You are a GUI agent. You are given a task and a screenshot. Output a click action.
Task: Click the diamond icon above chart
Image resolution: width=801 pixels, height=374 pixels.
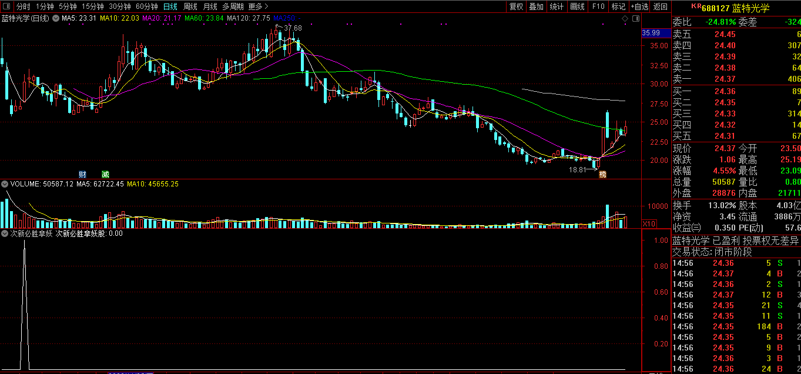pyautogui.click(x=625, y=19)
